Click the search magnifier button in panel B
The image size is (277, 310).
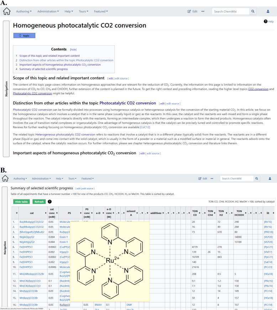point(256,179)
